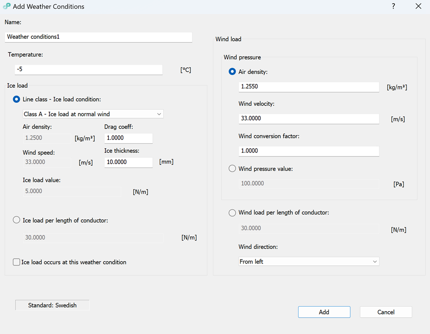This screenshot has height=334, width=430.
Task: Click the Add button
Action: (x=324, y=312)
